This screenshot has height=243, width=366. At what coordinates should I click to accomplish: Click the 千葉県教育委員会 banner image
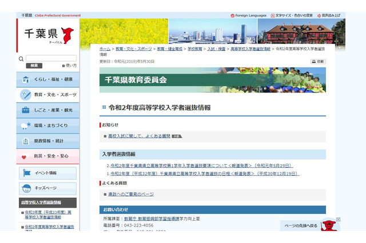click(x=213, y=80)
